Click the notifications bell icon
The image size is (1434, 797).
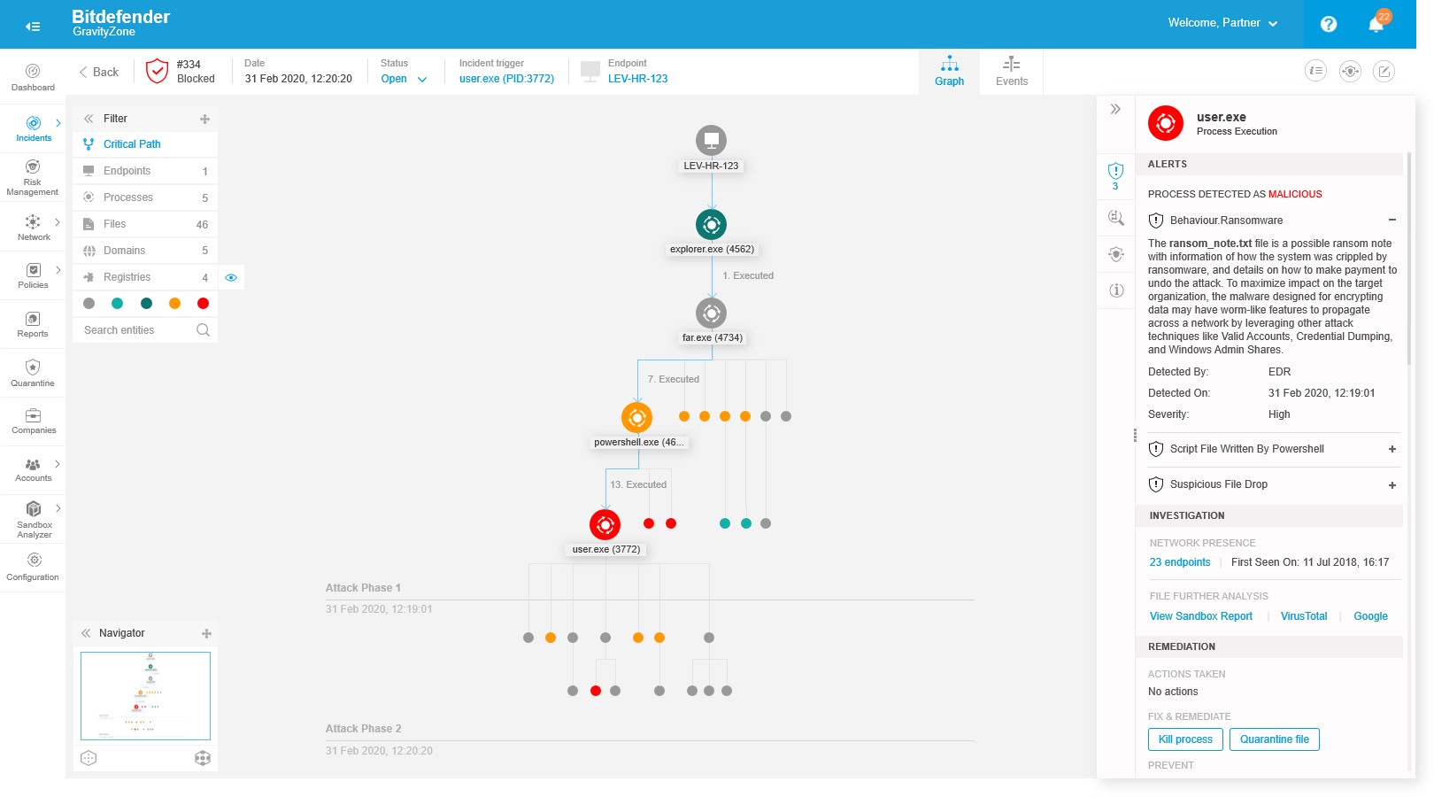coord(1376,25)
